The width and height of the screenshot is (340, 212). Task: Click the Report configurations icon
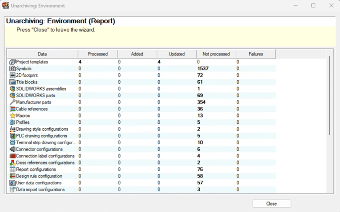tap(12, 169)
